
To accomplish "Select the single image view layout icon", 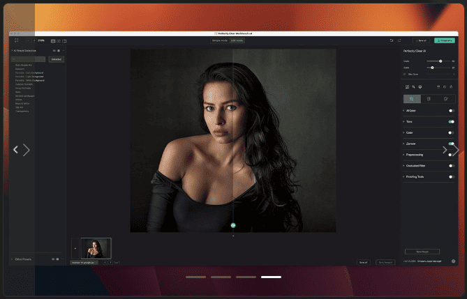I will pos(53,40).
